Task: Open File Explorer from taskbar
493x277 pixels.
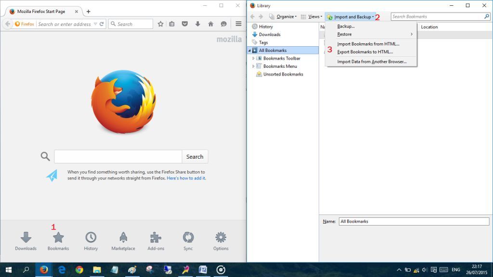Action: tap(97, 270)
